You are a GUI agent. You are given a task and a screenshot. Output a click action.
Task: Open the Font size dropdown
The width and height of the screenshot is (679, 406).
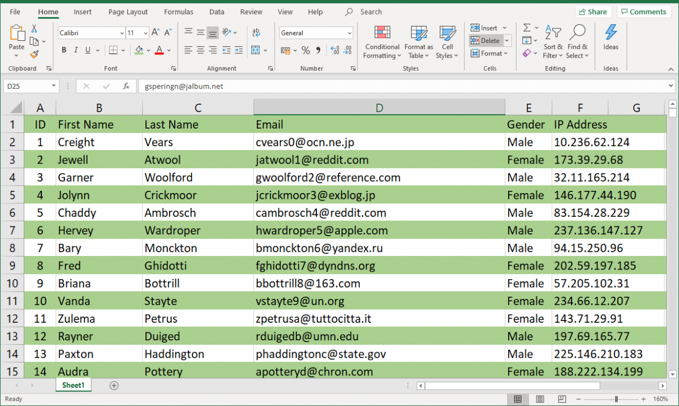[x=147, y=33]
